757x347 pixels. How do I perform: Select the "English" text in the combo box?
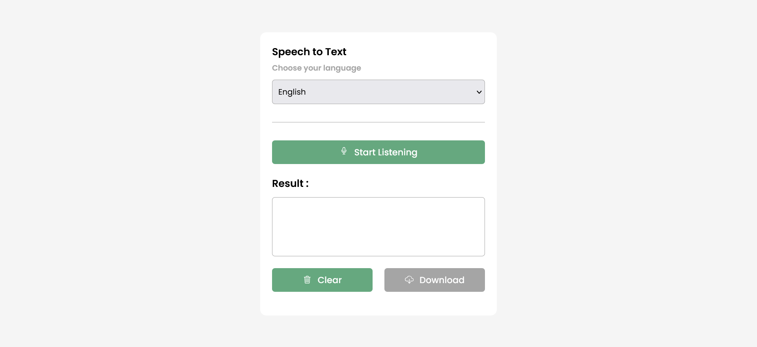[292, 92]
